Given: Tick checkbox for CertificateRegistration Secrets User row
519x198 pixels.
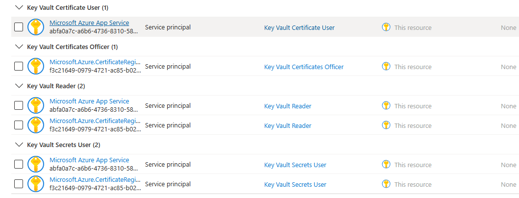Looking at the screenshot, I should (19, 184).
